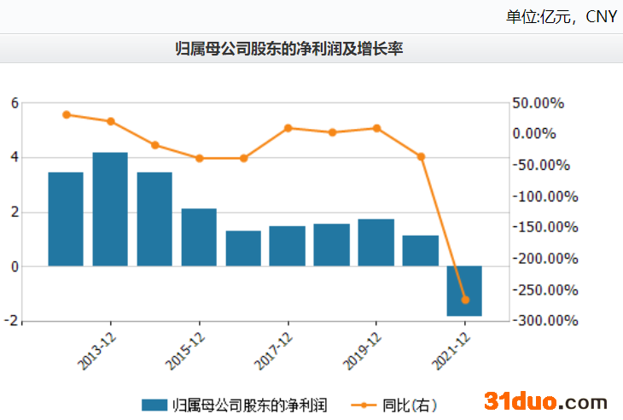Click the 2013-12 x-axis label
Image resolution: width=623 pixels, height=420 pixels.
click(95, 348)
